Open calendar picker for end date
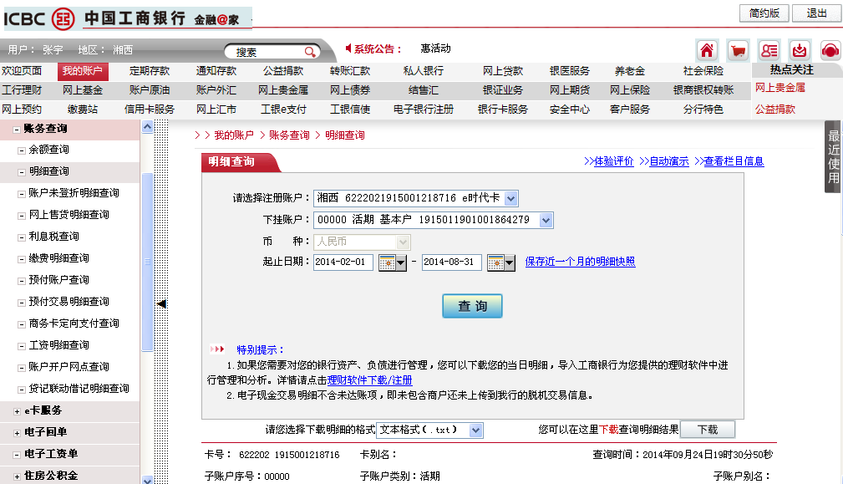The image size is (843, 484). 501,262
